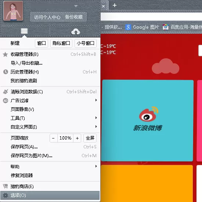
Task: Choose 保存网页为图片(M)...
Action: tap(50, 156)
